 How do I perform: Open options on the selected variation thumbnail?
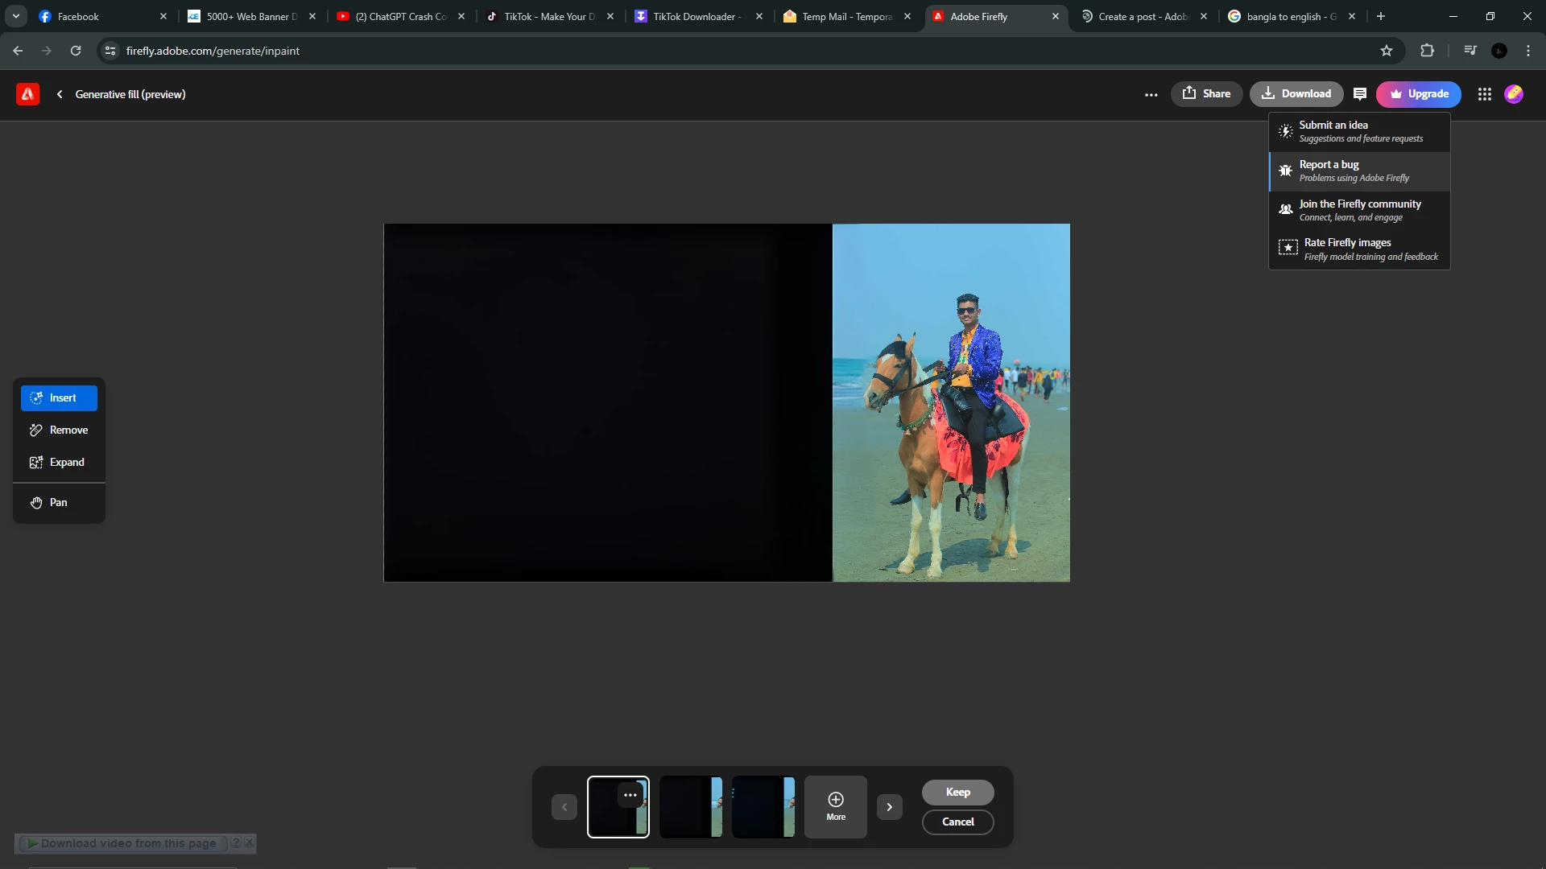click(x=630, y=795)
